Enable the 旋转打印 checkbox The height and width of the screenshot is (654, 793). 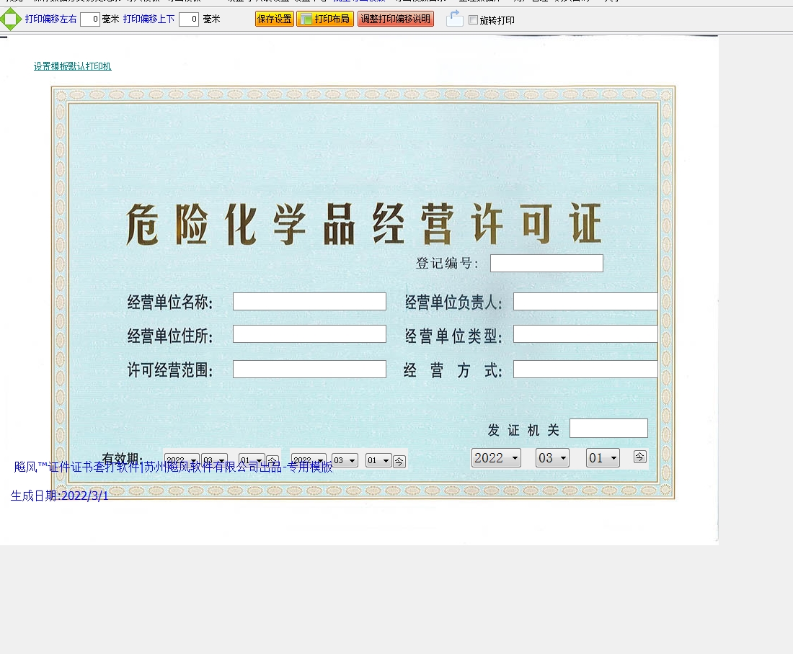coord(473,20)
